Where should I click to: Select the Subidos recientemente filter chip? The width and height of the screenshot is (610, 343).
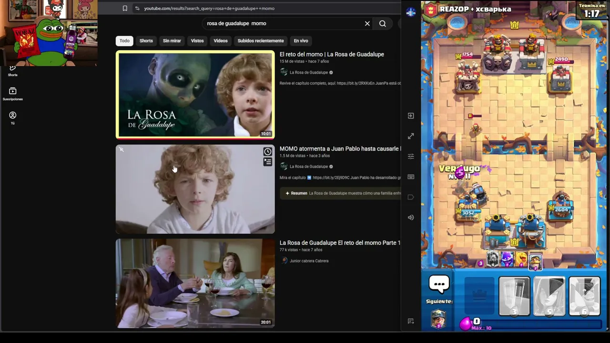(x=261, y=40)
